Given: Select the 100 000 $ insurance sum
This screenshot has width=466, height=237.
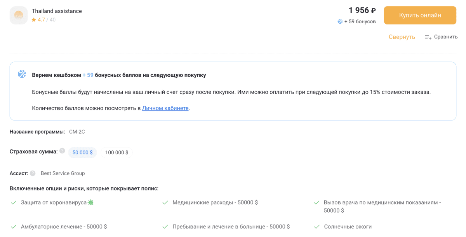Looking at the screenshot, I should (x=116, y=153).
